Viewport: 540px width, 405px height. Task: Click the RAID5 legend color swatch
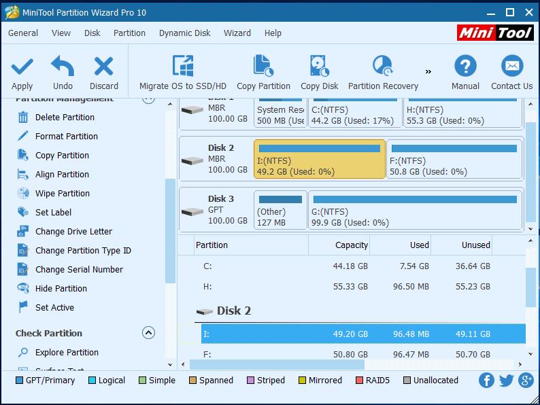[x=359, y=381]
